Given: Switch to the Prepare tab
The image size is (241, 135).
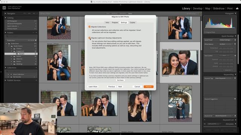Looking at the screenshot, I should pyautogui.click(x=115, y=22).
